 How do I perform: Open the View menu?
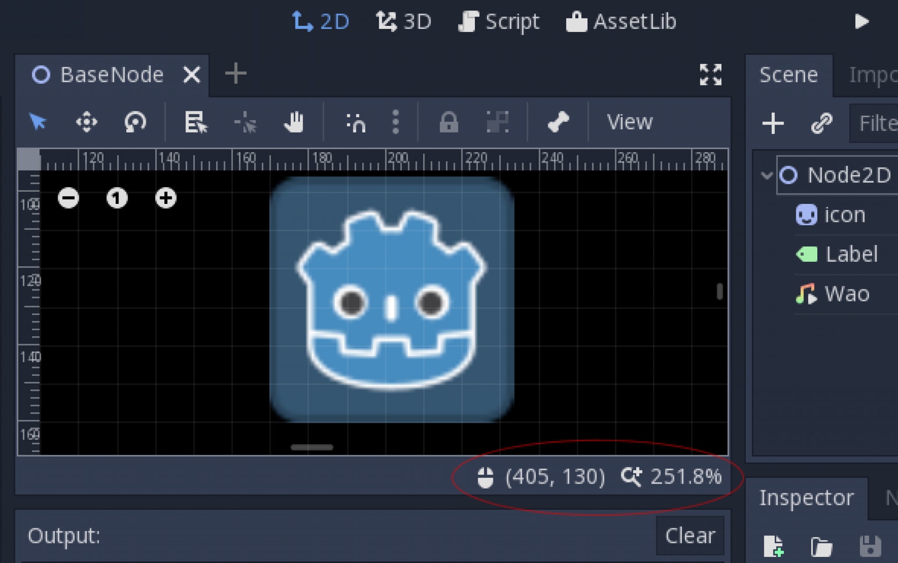[630, 122]
